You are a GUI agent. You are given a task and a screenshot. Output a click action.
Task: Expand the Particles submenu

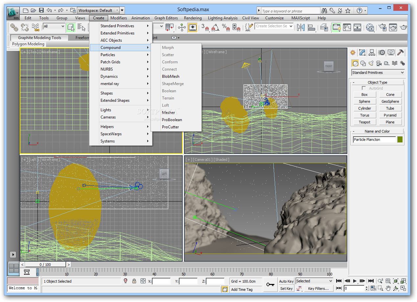click(121, 55)
